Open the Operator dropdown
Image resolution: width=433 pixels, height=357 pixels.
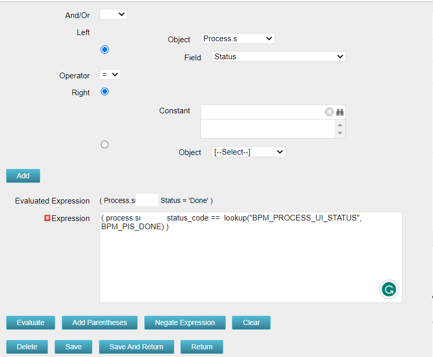(x=110, y=75)
